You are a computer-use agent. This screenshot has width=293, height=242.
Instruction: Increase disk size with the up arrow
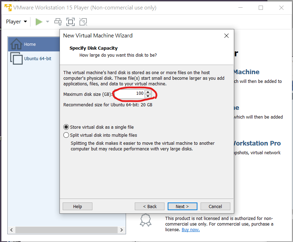pyautogui.click(x=148, y=92)
